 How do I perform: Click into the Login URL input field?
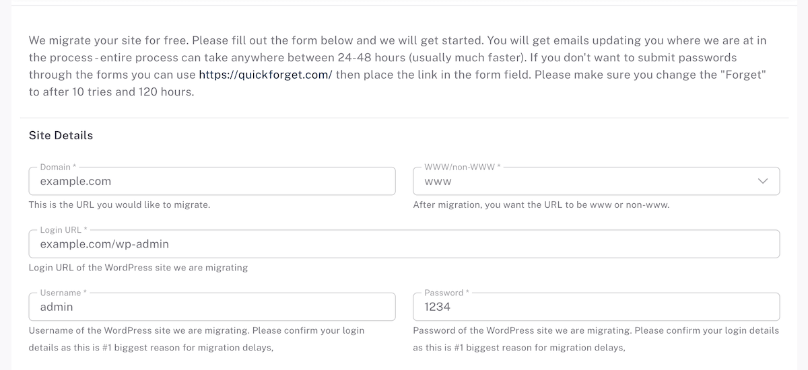[x=404, y=244]
